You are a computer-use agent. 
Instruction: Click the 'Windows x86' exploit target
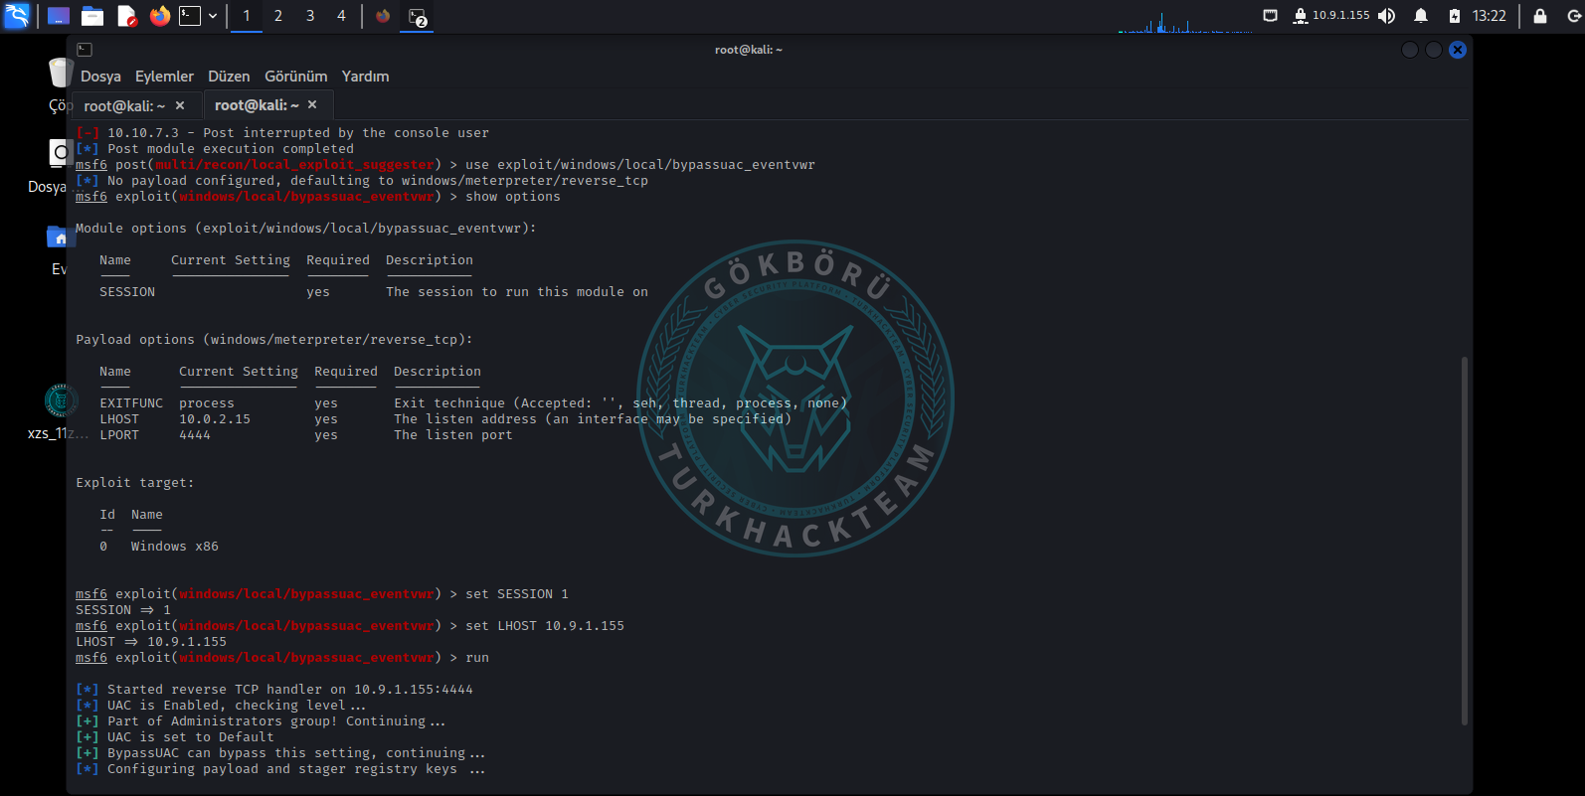(175, 547)
